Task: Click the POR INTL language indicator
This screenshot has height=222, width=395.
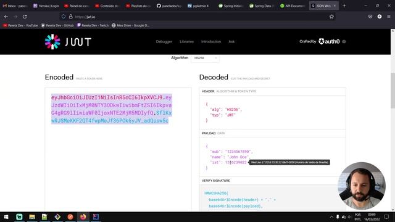Action: click(358, 216)
